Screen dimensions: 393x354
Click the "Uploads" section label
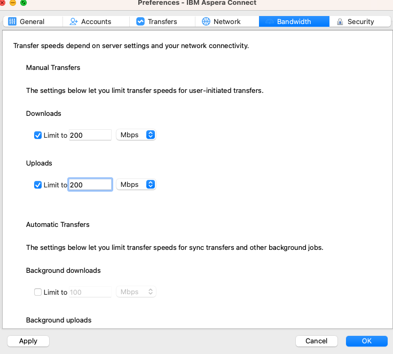[x=39, y=163]
